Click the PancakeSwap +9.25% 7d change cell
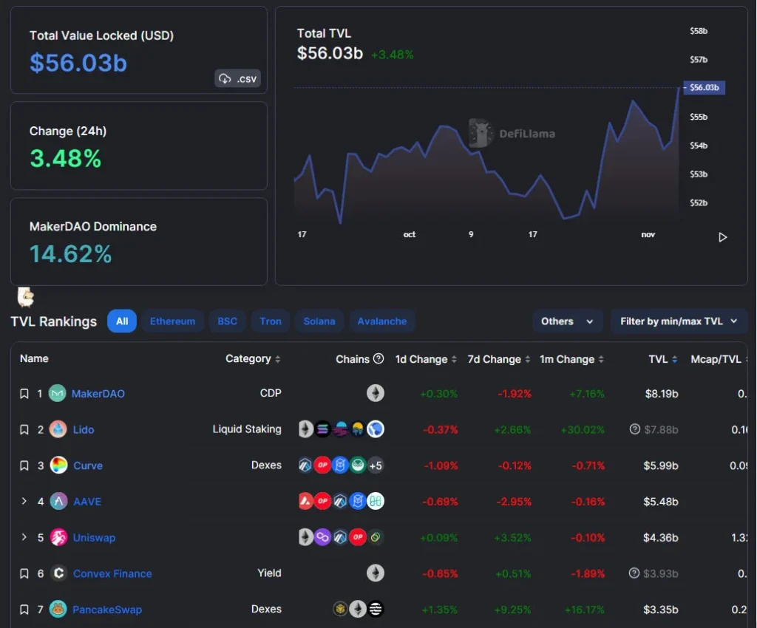757x628 pixels. 512,610
